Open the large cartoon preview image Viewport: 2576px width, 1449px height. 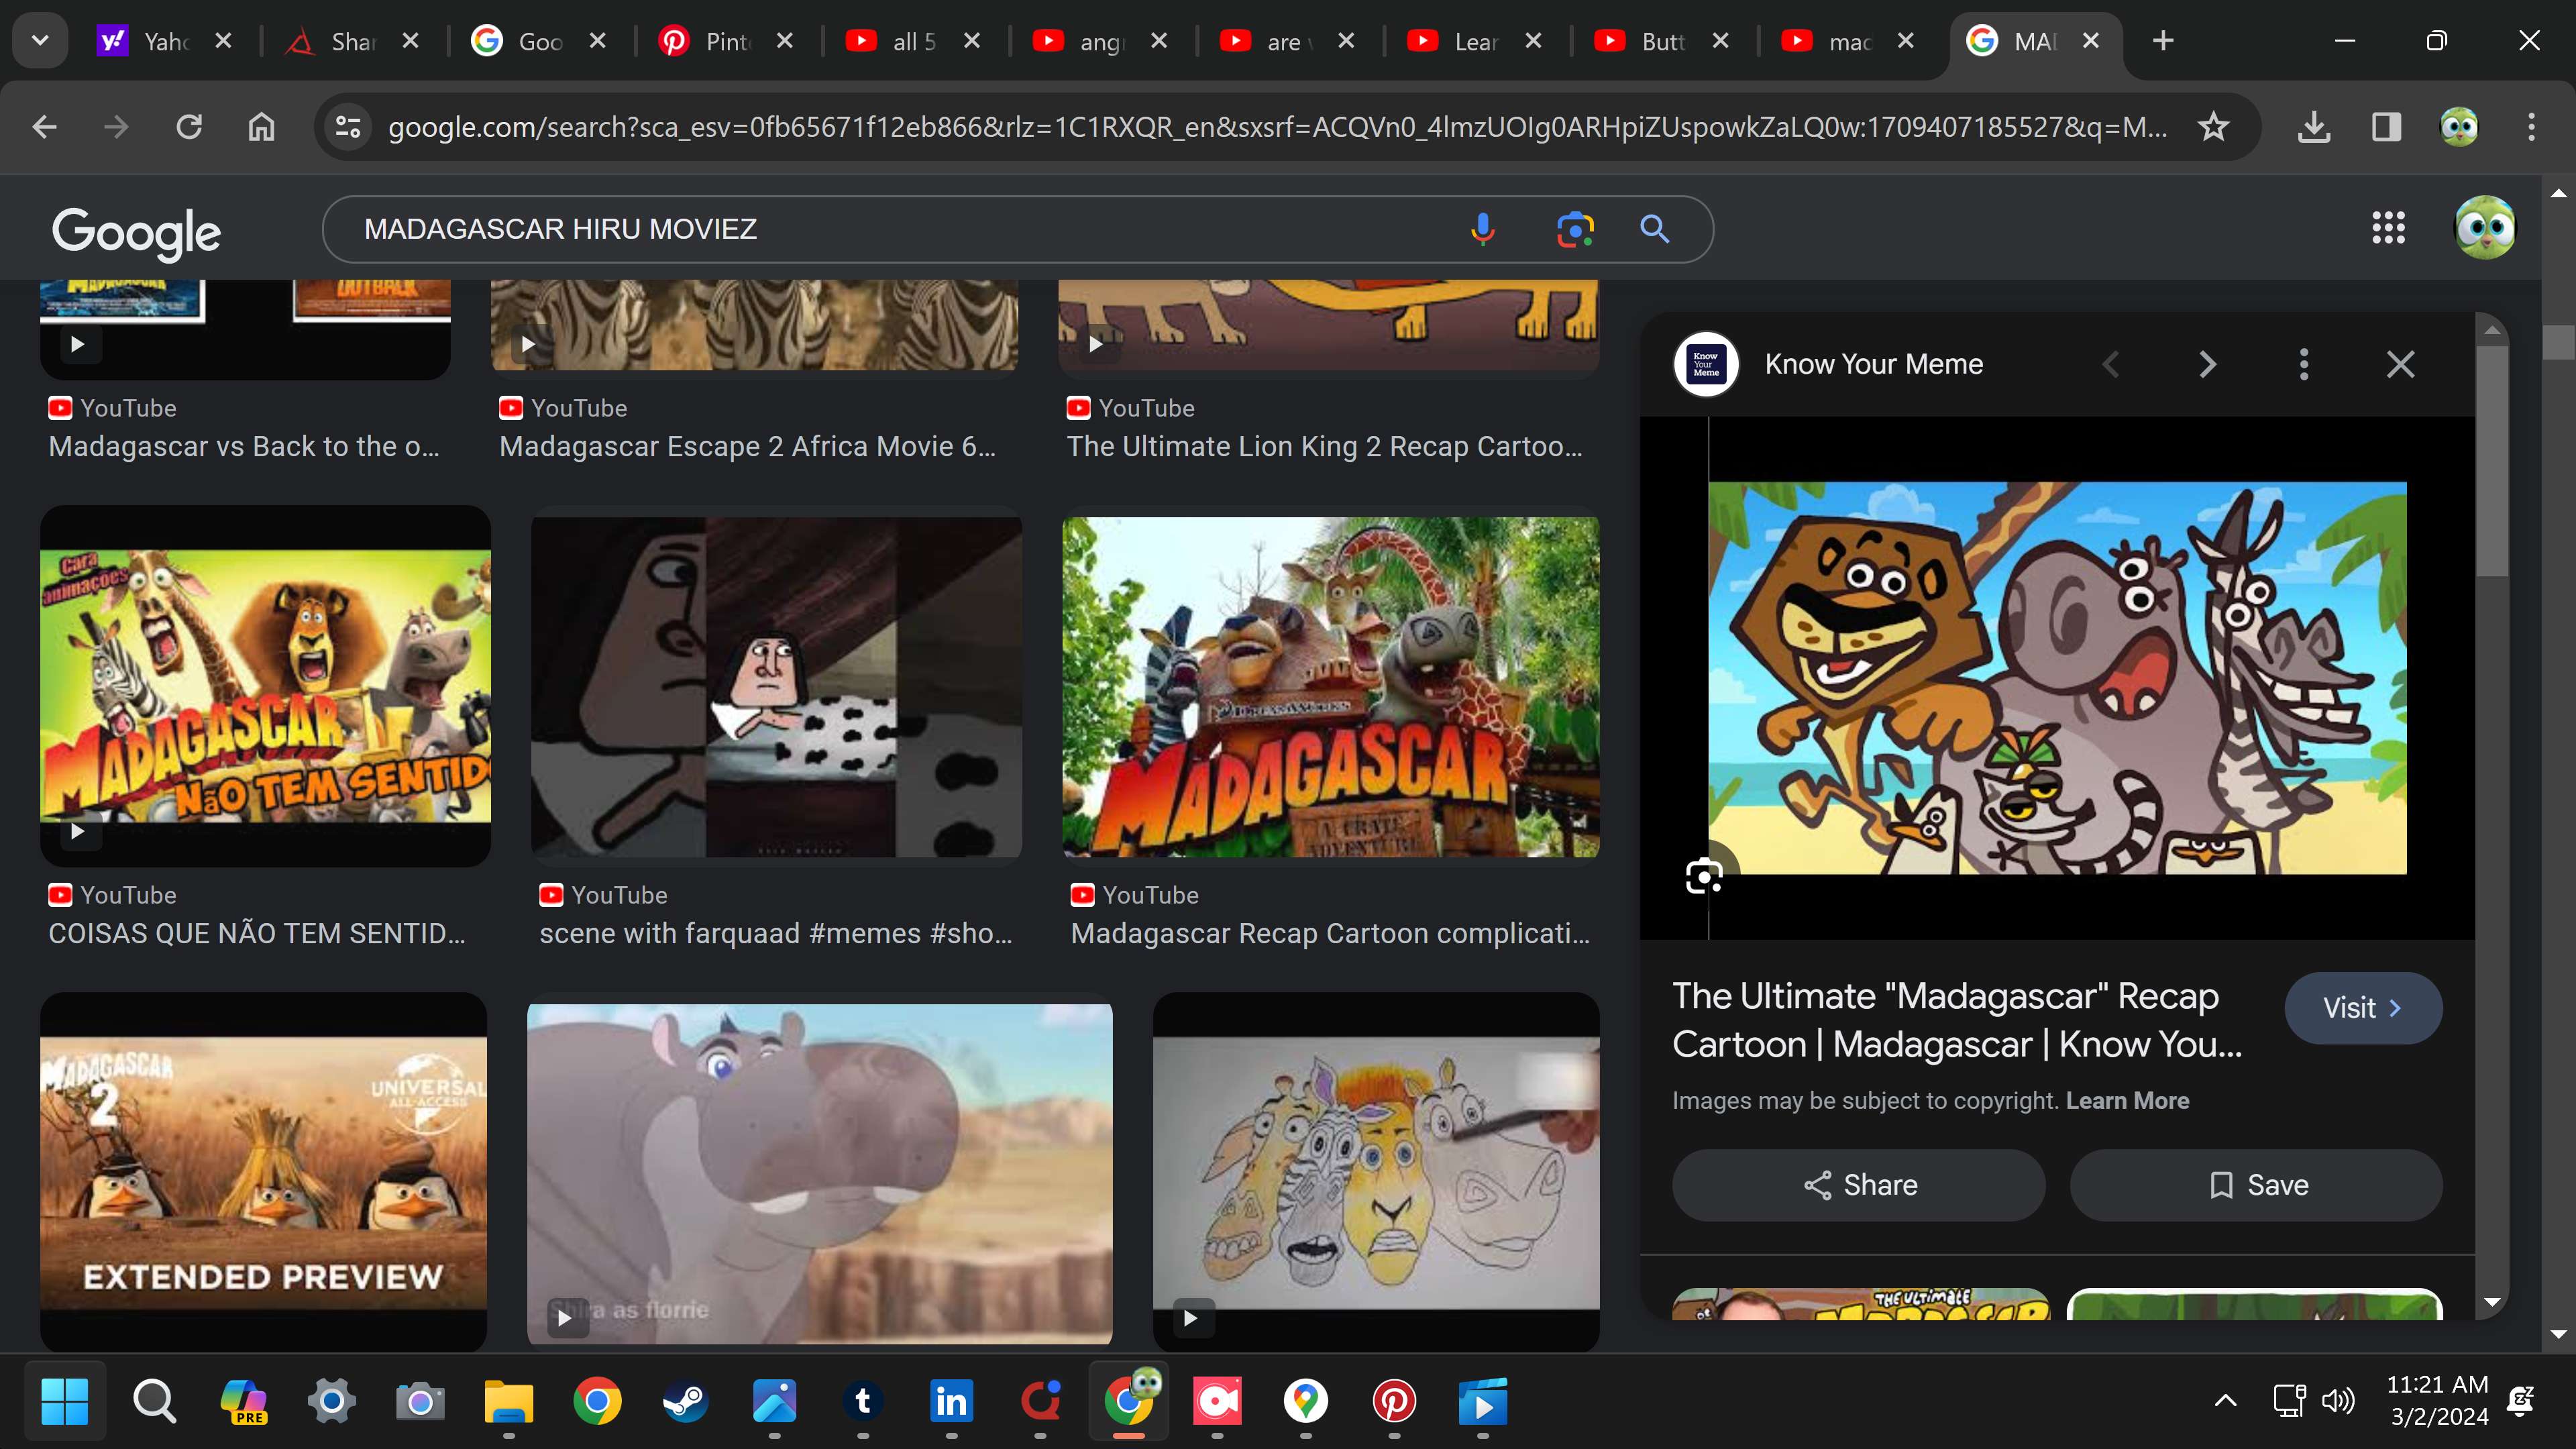[x=2057, y=678]
